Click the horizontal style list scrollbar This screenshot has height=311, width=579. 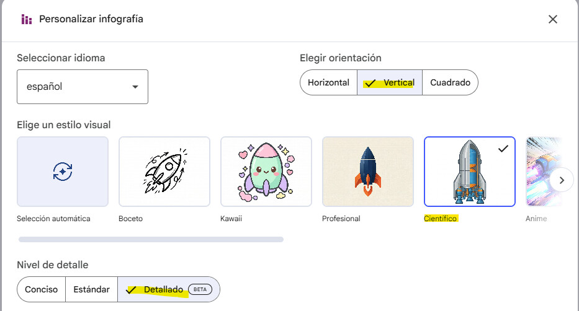pyautogui.click(x=151, y=239)
